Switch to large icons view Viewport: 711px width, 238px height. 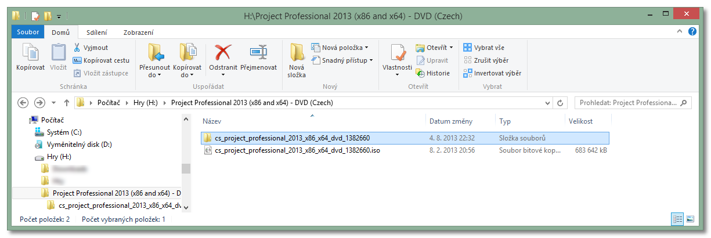pyautogui.click(x=691, y=219)
